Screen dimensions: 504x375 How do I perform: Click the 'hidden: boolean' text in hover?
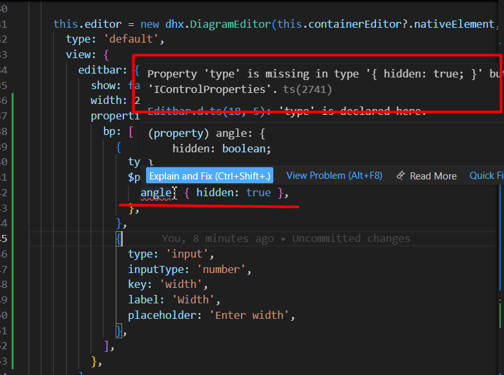pyautogui.click(x=221, y=148)
